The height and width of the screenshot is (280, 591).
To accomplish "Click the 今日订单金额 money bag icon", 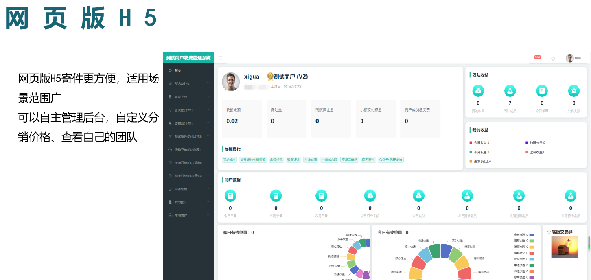I will (370, 196).
